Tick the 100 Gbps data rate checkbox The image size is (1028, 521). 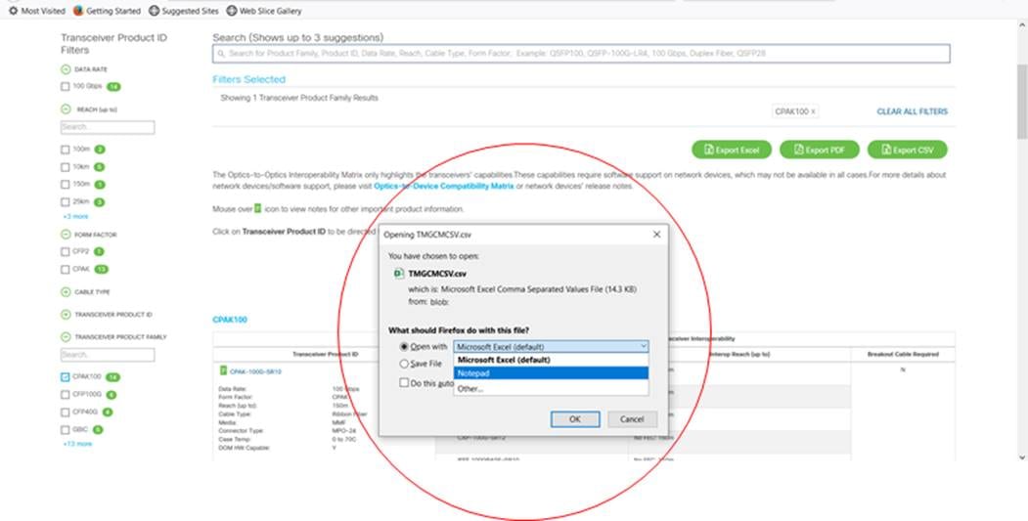(x=65, y=86)
